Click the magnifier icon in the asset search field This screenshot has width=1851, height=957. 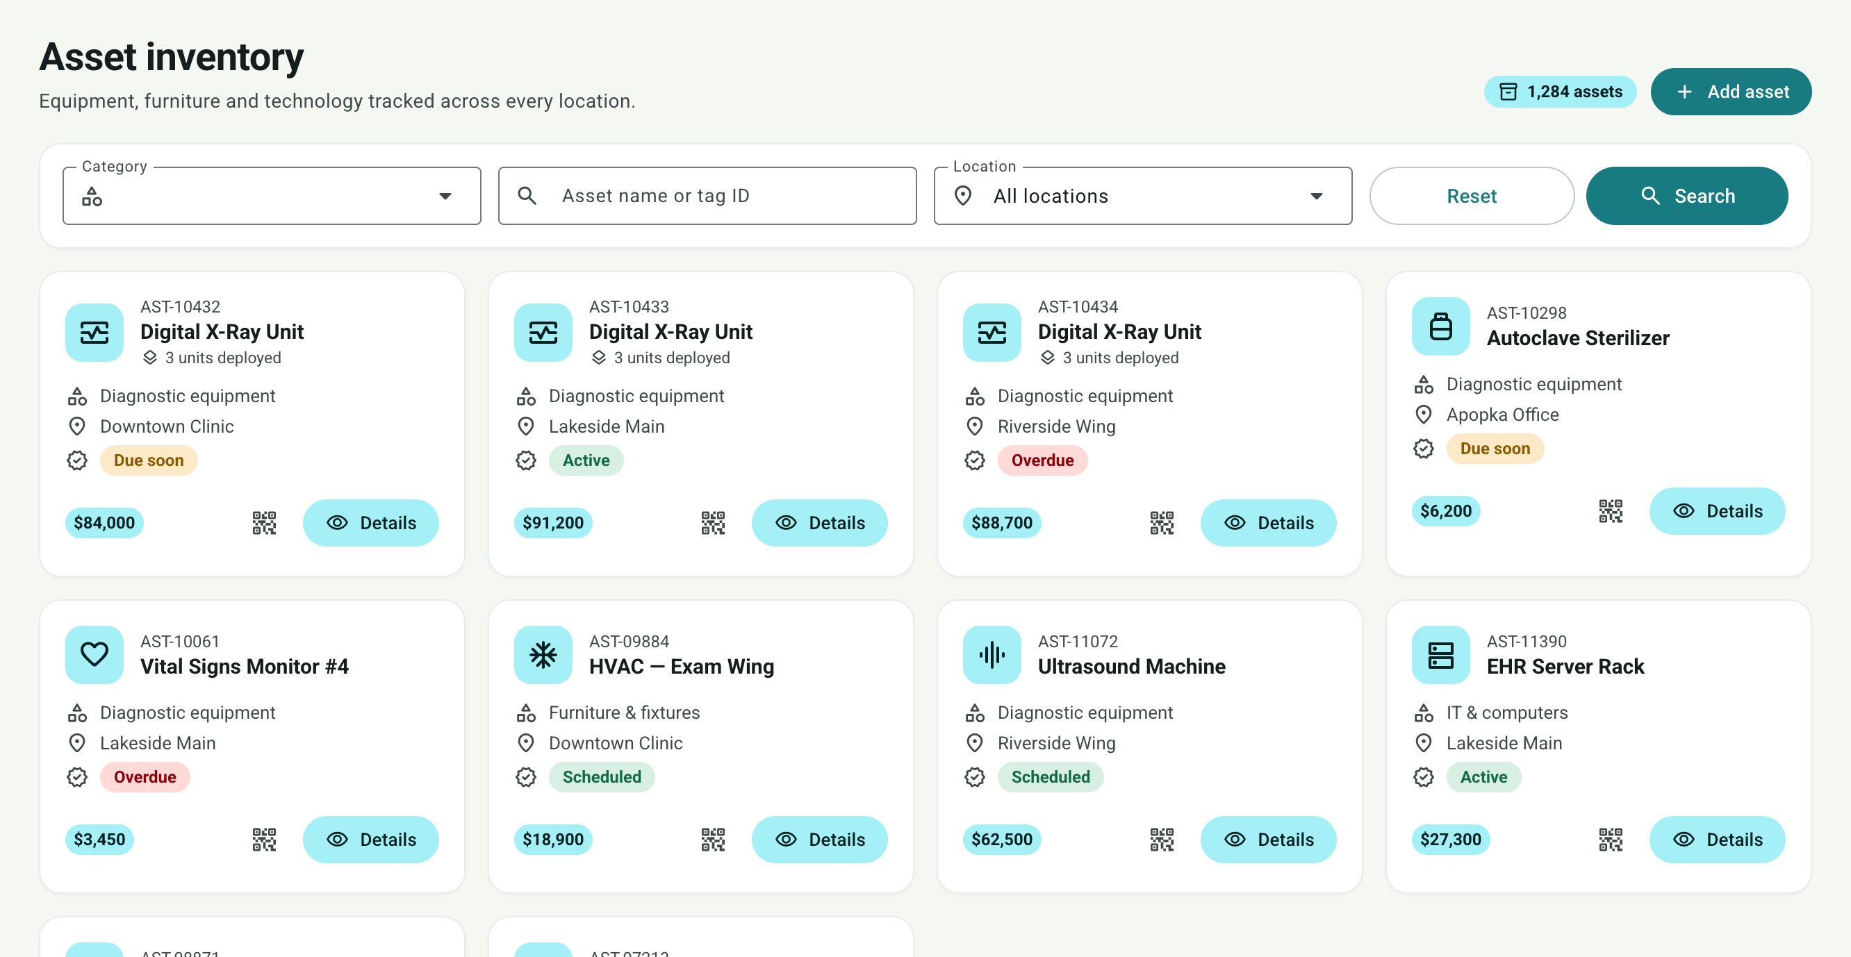527,195
